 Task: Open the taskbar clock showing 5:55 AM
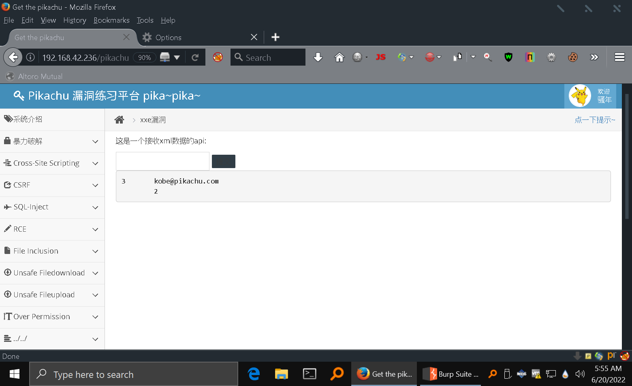pos(608,374)
